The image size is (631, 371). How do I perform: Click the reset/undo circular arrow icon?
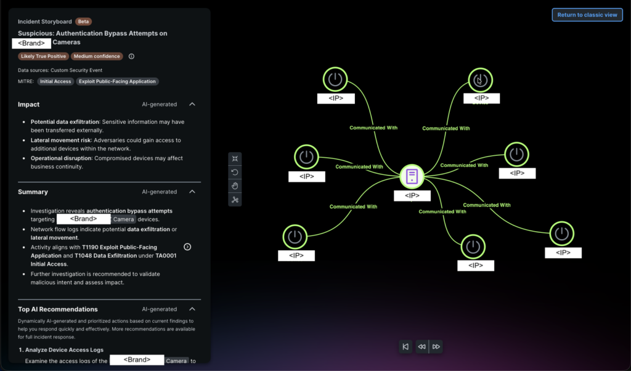[x=235, y=172]
